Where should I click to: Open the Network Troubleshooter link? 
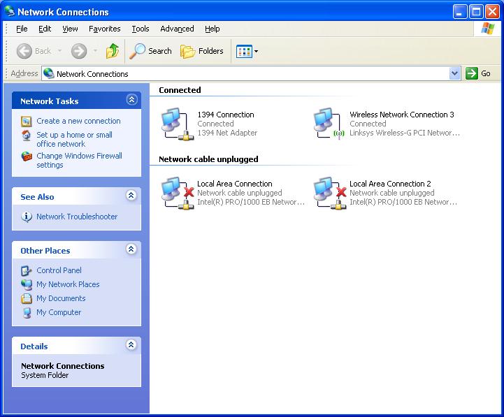77,217
